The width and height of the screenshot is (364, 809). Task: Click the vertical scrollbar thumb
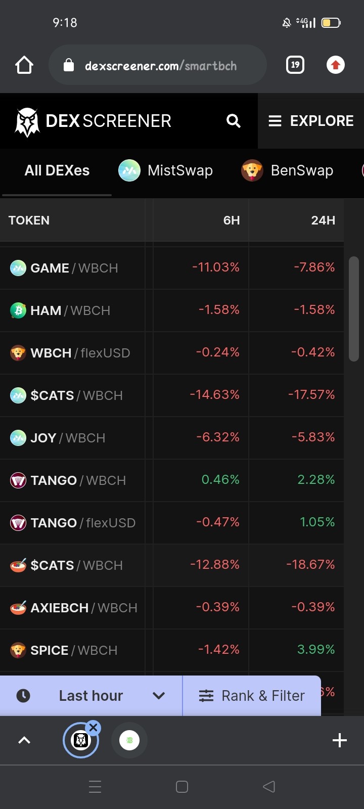pos(354,309)
